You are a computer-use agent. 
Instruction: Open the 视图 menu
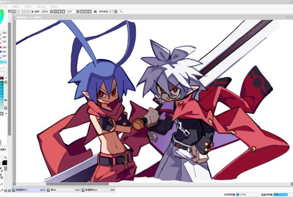pos(28,6)
